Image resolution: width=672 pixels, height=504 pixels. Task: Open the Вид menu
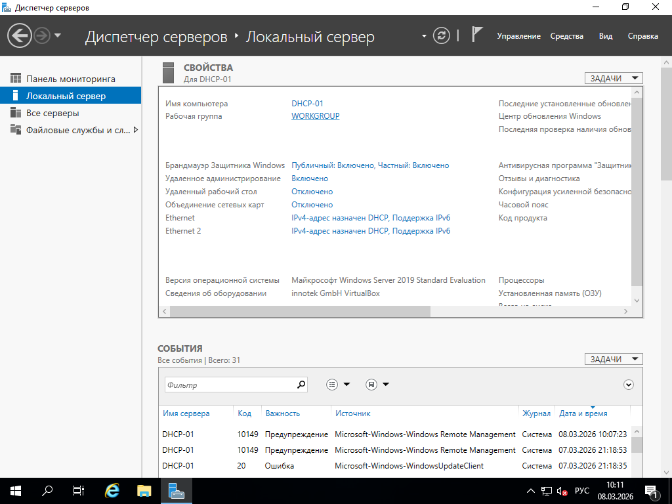606,36
